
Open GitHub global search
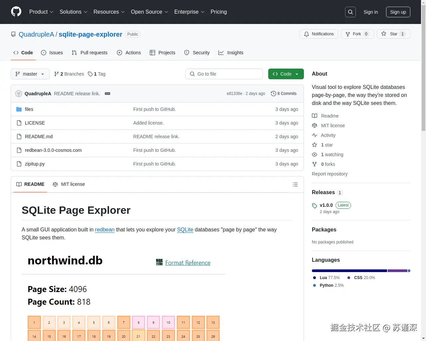click(350, 12)
